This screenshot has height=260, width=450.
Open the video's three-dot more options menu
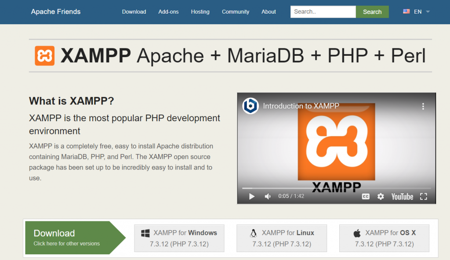tap(423, 106)
